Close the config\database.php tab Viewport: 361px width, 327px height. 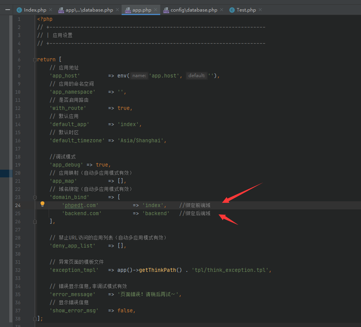coord(222,10)
